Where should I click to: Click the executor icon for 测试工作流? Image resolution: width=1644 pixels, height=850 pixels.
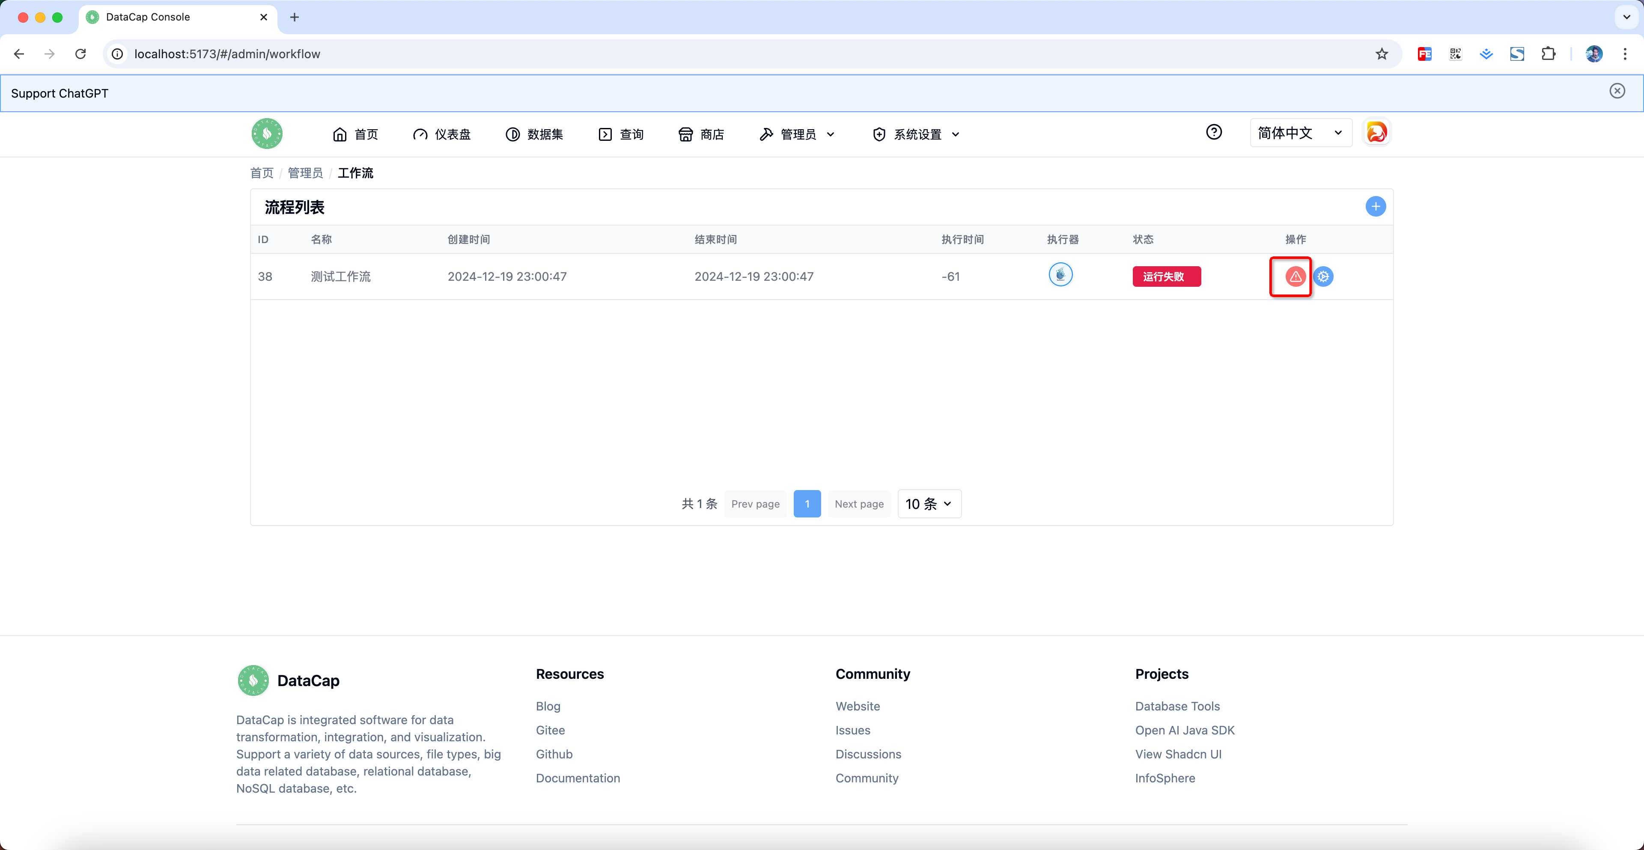(x=1061, y=275)
